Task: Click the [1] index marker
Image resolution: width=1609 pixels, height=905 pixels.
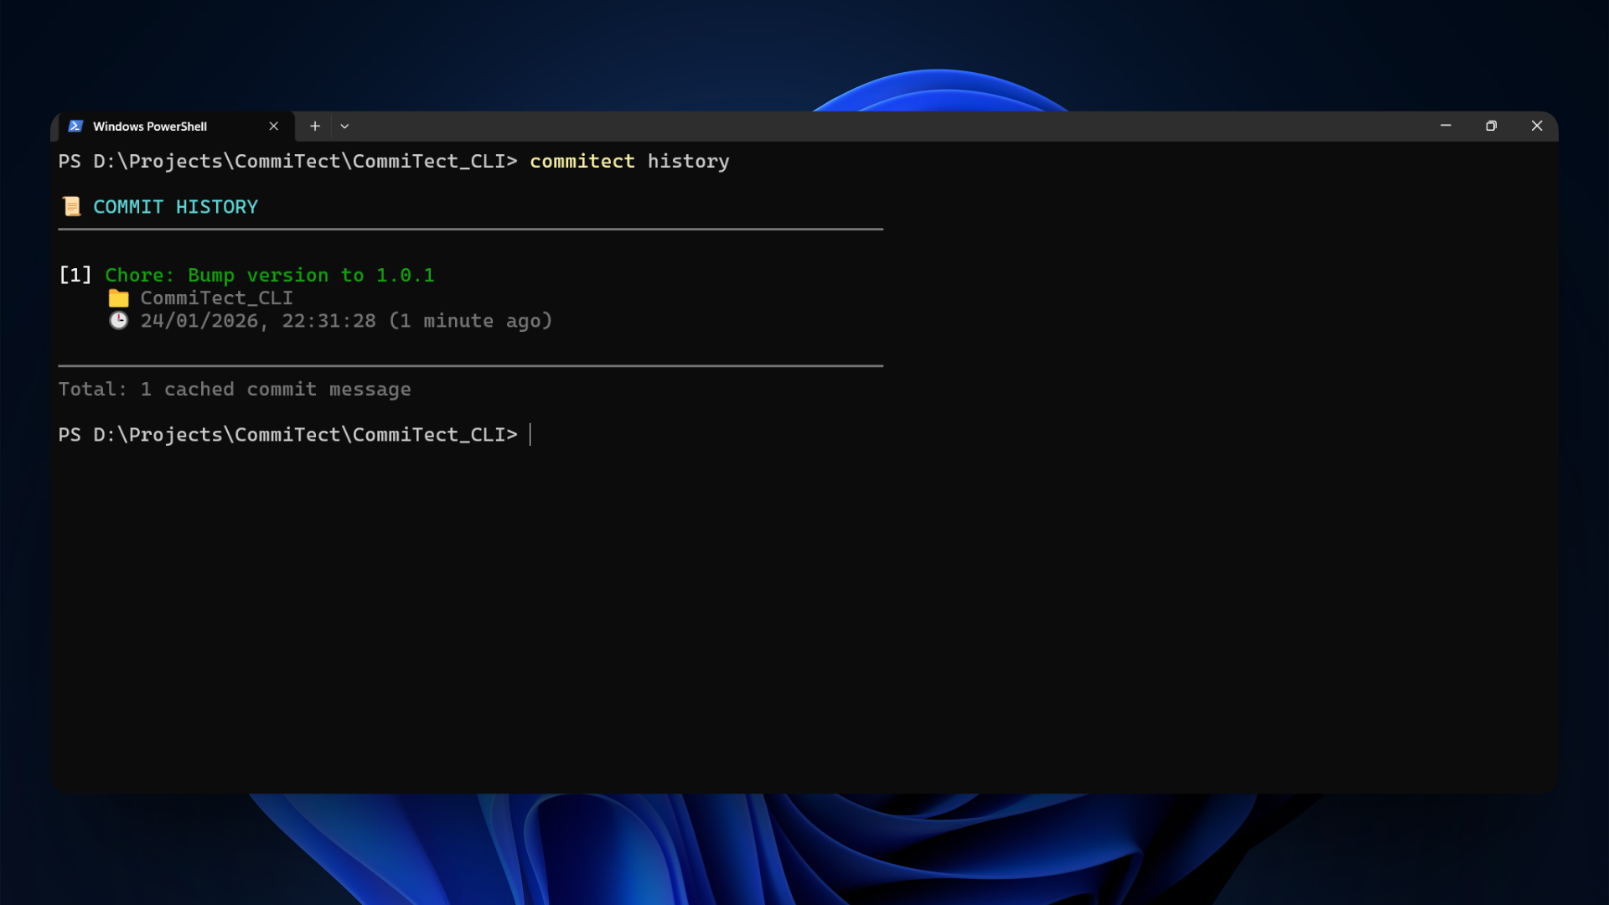Action: [x=75, y=275]
